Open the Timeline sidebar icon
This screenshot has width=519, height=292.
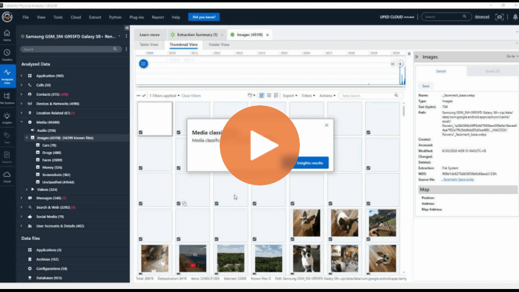(x=7, y=55)
